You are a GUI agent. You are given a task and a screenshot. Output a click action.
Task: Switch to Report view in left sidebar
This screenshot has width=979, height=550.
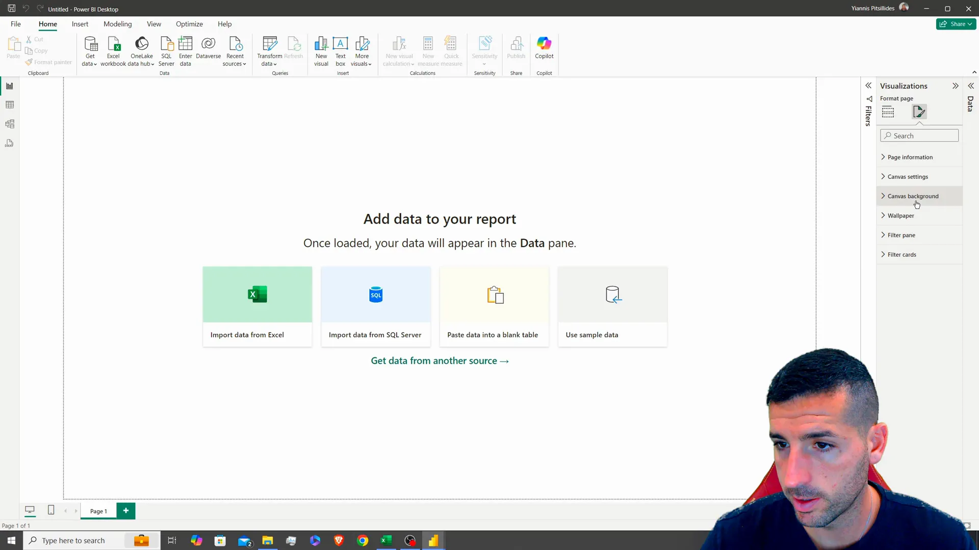pyautogui.click(x=10, y=86)
